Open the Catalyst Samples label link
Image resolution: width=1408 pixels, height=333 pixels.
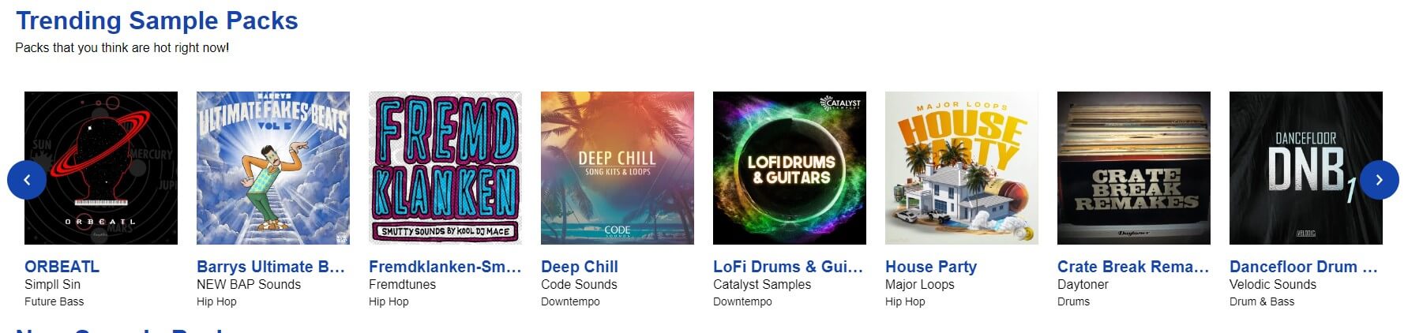tap(762, 284)
